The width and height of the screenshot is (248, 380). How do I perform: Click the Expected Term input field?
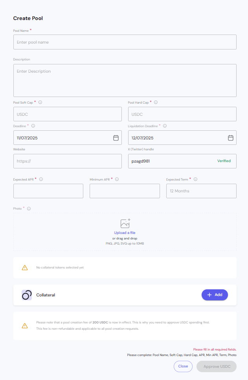[201, 191]
